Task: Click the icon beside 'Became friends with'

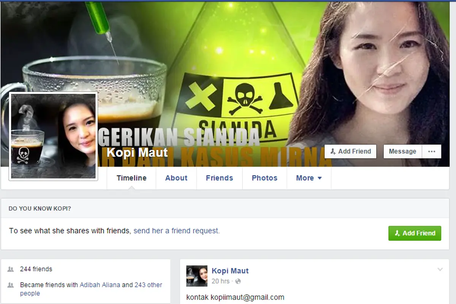Action: click(x=11, y=285)
